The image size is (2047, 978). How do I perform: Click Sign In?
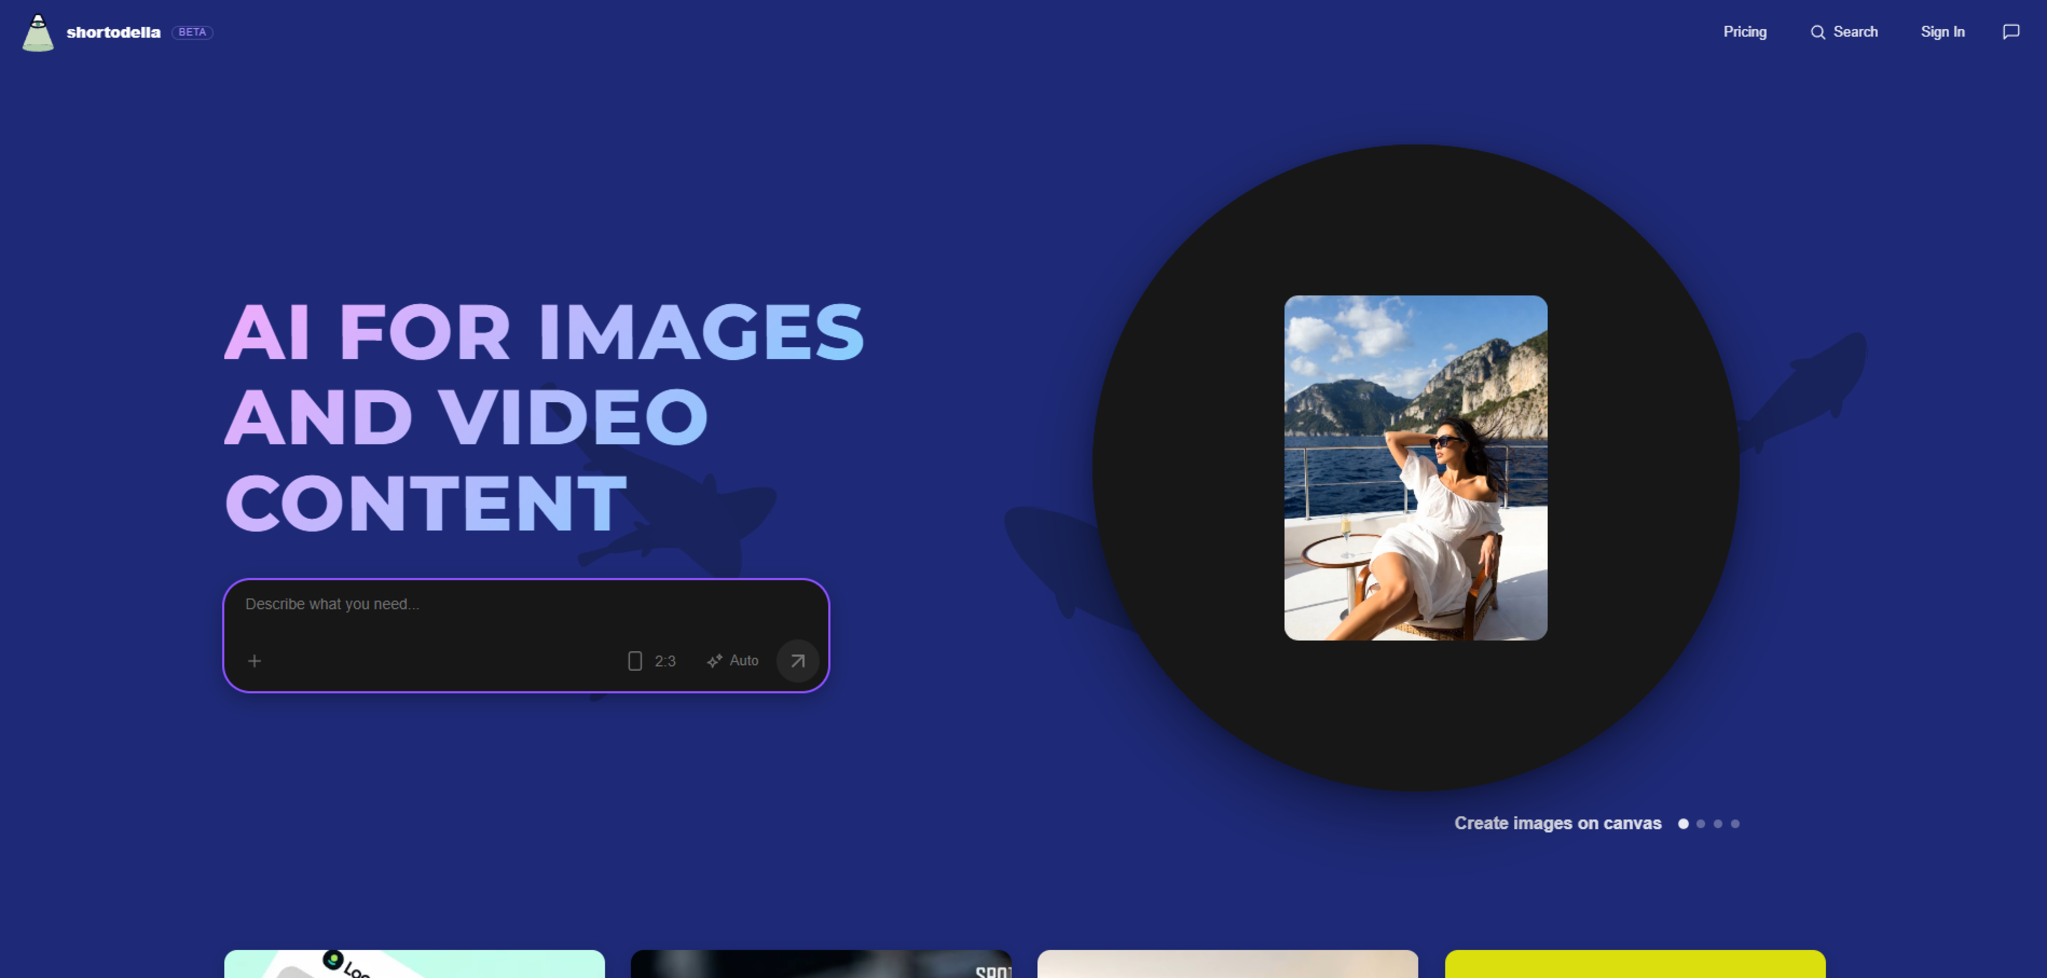[x=1943, y=32]
